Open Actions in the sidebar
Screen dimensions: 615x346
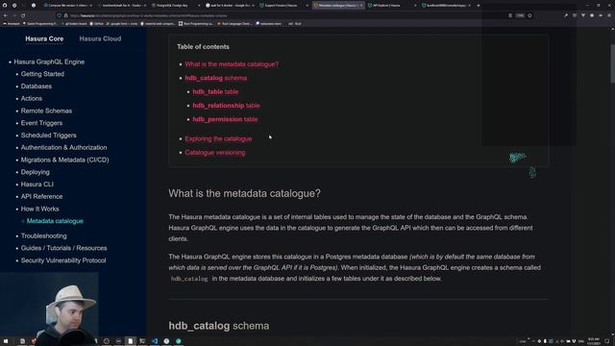tap(32, 98)
